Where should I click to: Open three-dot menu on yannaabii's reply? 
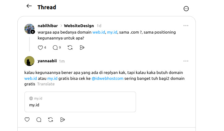point(186,61)
